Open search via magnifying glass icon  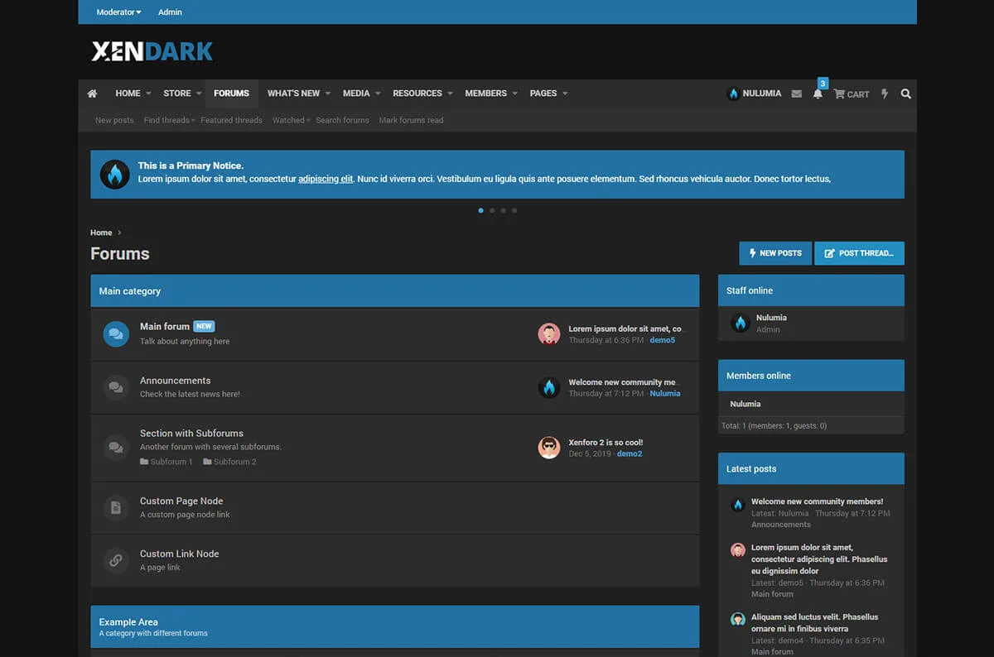(905, 94)
